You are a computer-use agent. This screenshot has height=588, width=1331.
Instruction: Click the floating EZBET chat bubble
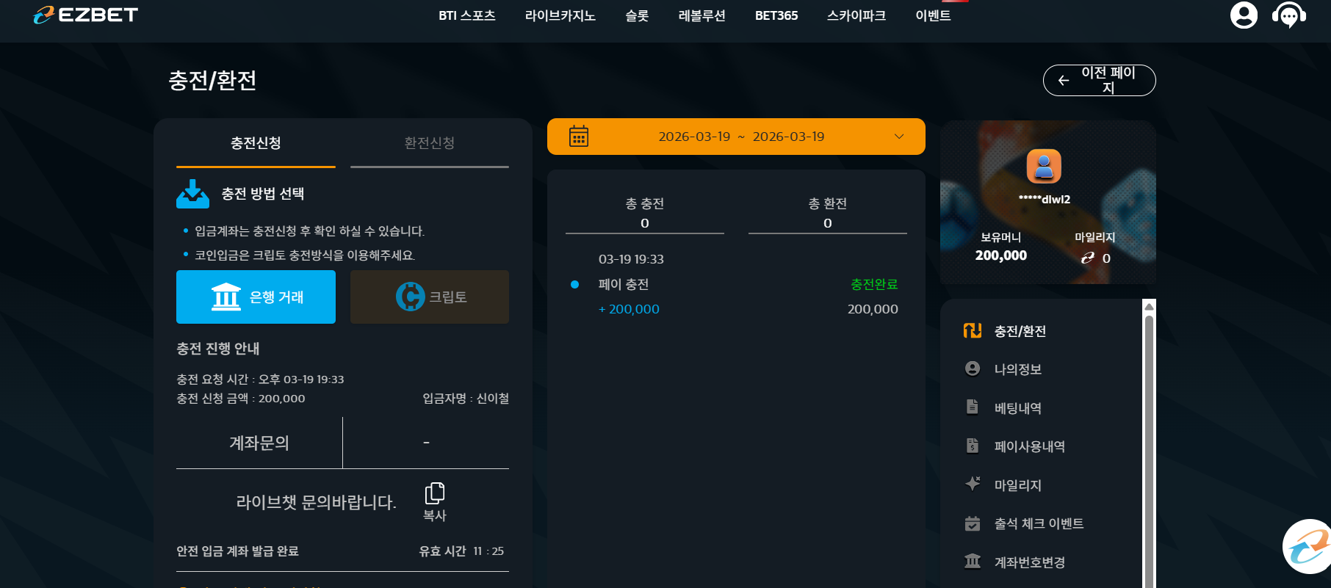(1307, 547)
